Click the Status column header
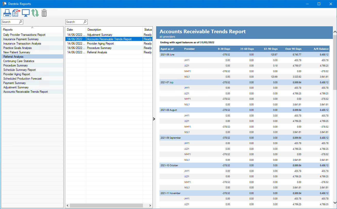337x209 pixels. tap(148, 30)
